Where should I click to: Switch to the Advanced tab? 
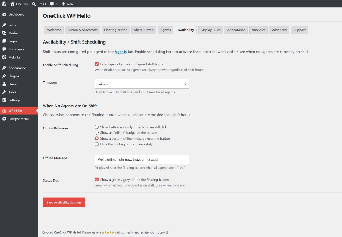(279, 30)
